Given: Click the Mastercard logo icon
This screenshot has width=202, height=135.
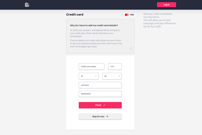Looking at the screenshot, I should click(x=127, y=15).
